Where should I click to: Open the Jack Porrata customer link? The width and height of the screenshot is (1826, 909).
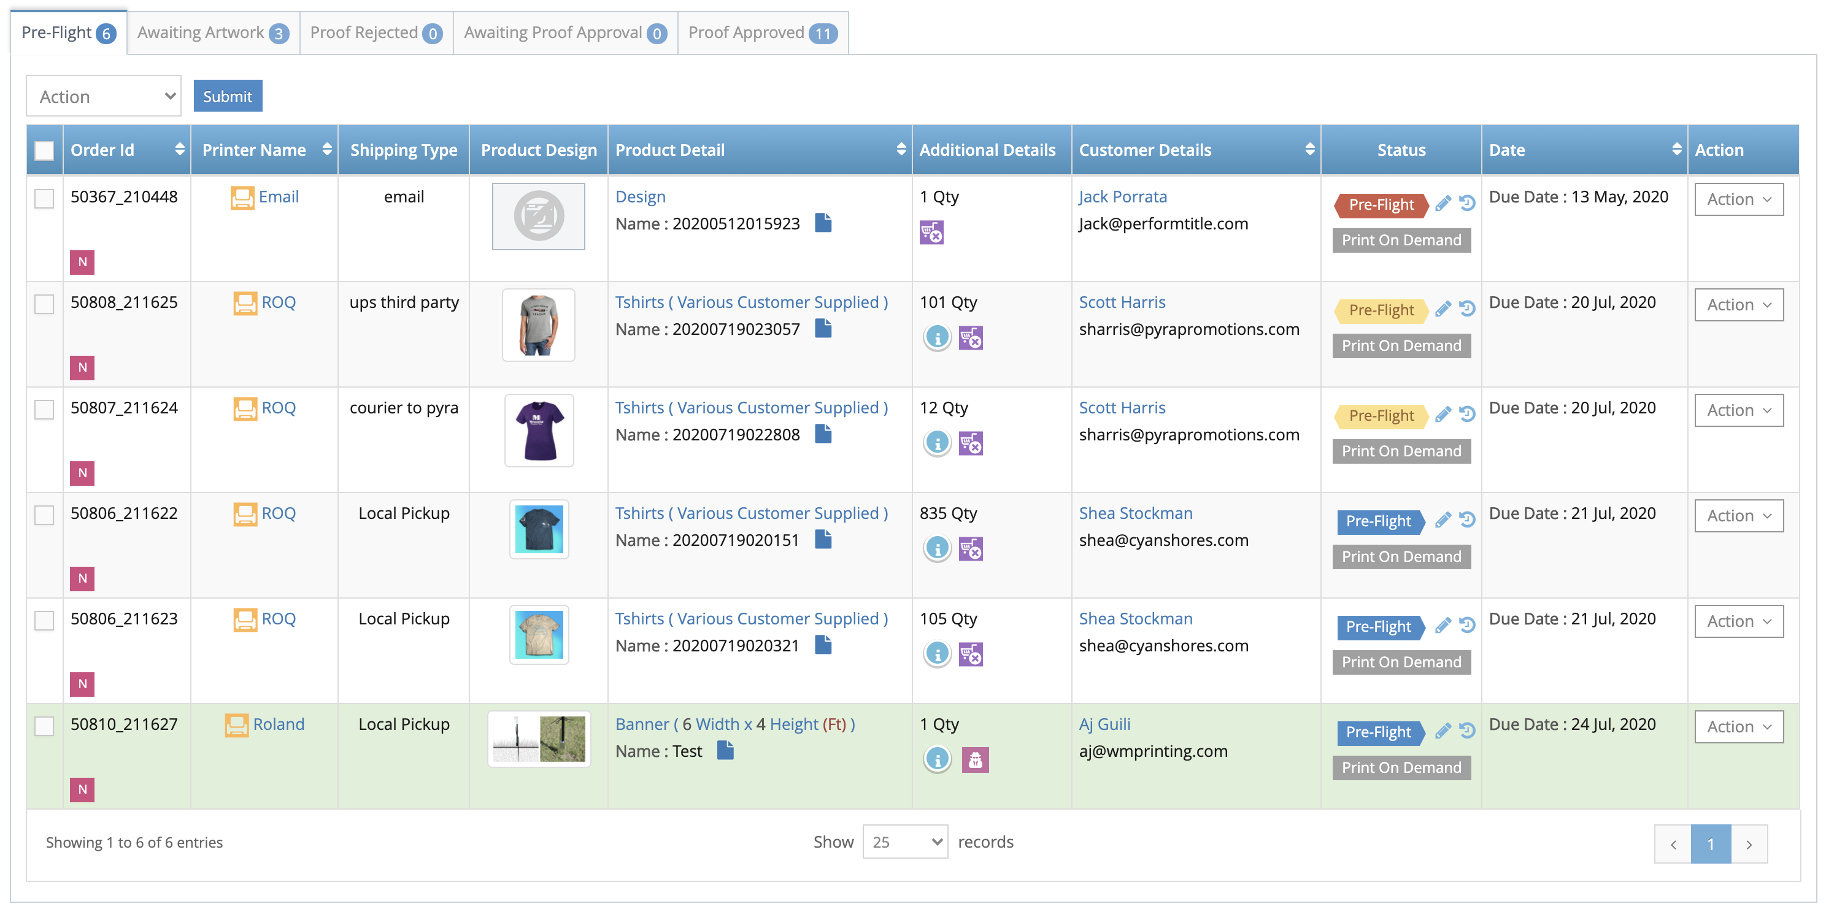pyautogui.click(x=1122, y=197)
